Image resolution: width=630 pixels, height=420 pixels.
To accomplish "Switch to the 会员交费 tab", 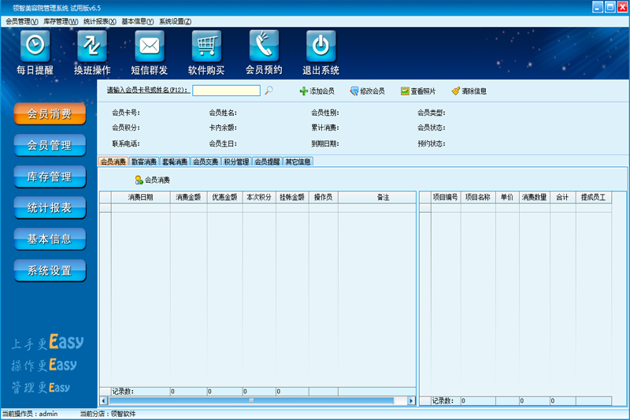I will (206, 162).
